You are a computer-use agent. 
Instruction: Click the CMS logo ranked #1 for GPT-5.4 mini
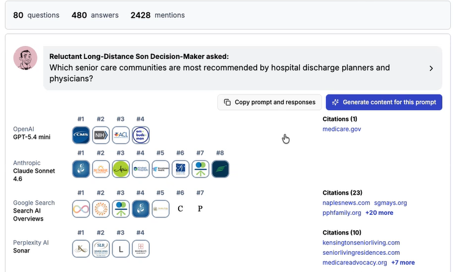coord(81,135)
